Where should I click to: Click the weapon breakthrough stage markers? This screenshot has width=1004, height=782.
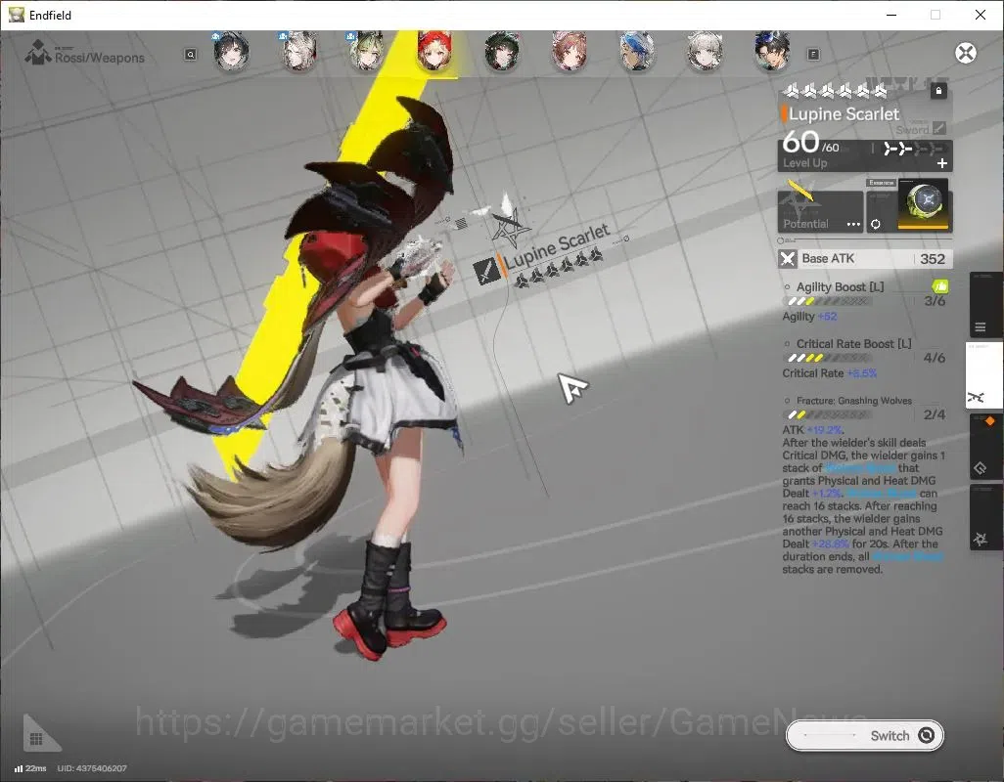(913, 149)
